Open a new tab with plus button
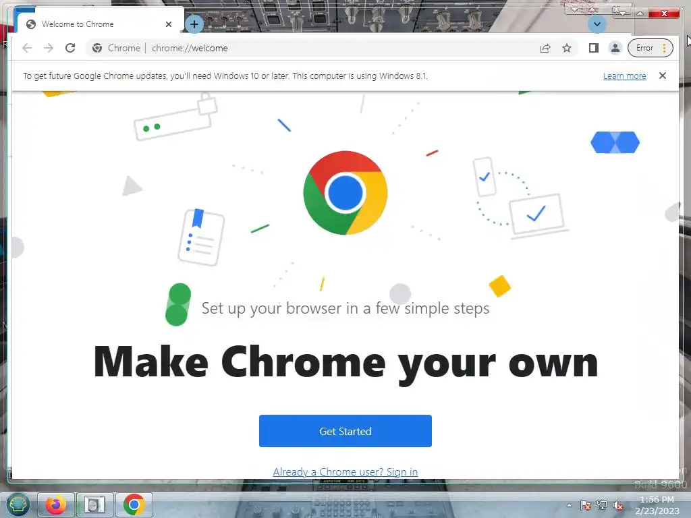Screen dimensions: 691x518 pyautogui.click(x=194, y=24)
